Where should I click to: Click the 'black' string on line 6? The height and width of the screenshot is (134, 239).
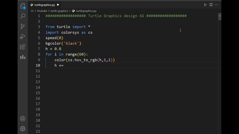(71, 44)
